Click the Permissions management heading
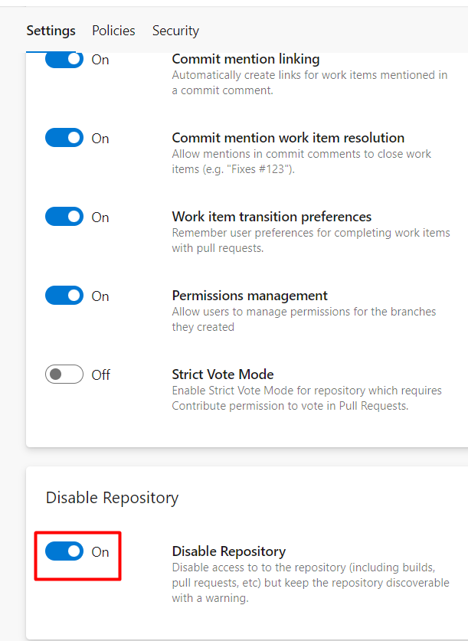This screenshot has width=468, height=641. [250, 296]
